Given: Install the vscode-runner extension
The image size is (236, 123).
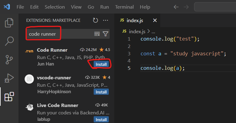Looking at the screenshot, I should (x=101, y=92).
